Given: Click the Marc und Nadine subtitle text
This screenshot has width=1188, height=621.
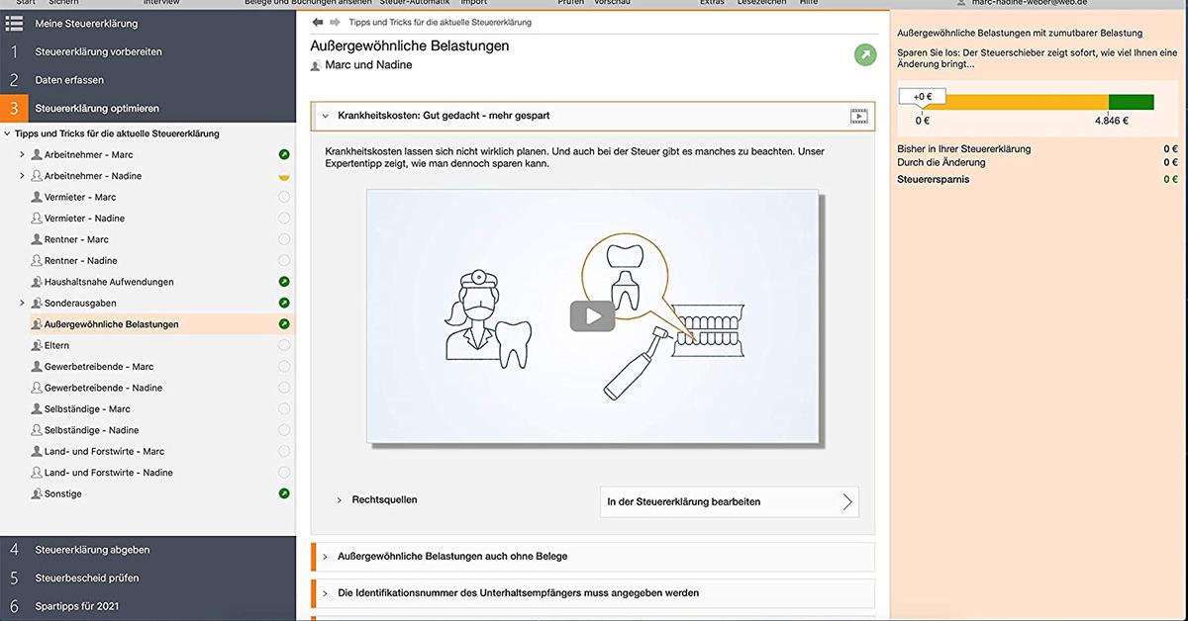Looking at the screenshot, I should 368,65.
